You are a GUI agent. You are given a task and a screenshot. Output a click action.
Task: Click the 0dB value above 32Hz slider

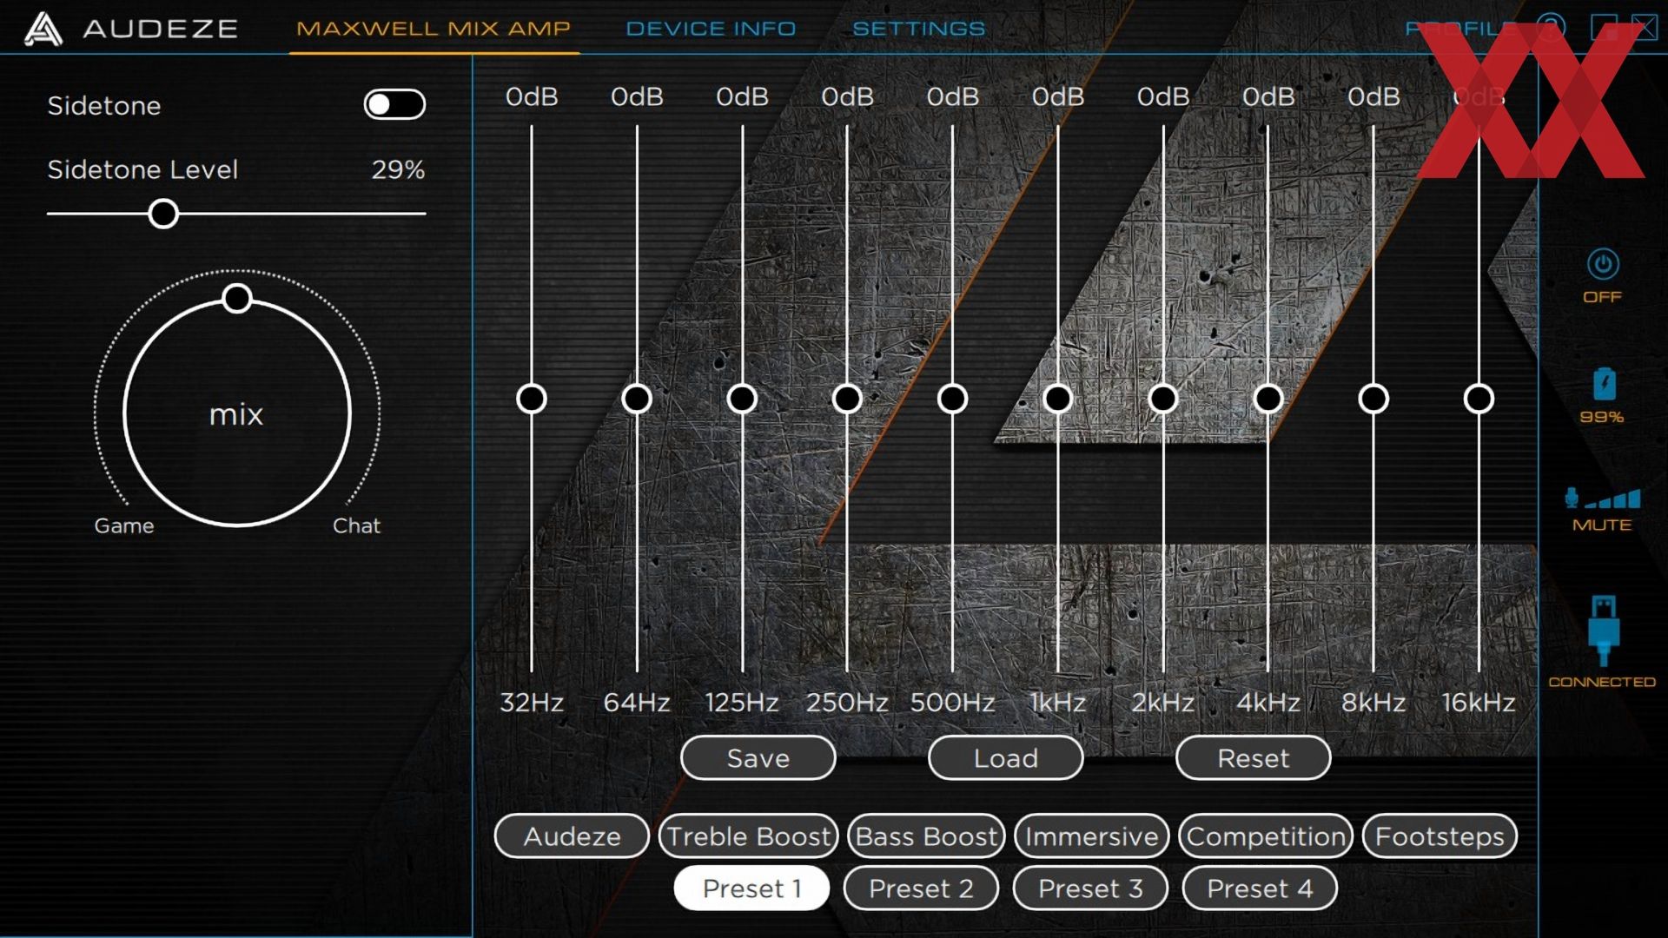[x=532, y=96]
